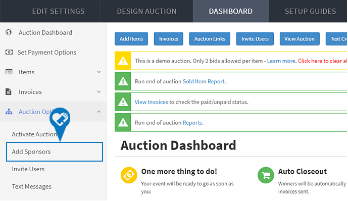Open the Edit Settings tab
This screenshot has width=348, height=201.
(59, 11)
